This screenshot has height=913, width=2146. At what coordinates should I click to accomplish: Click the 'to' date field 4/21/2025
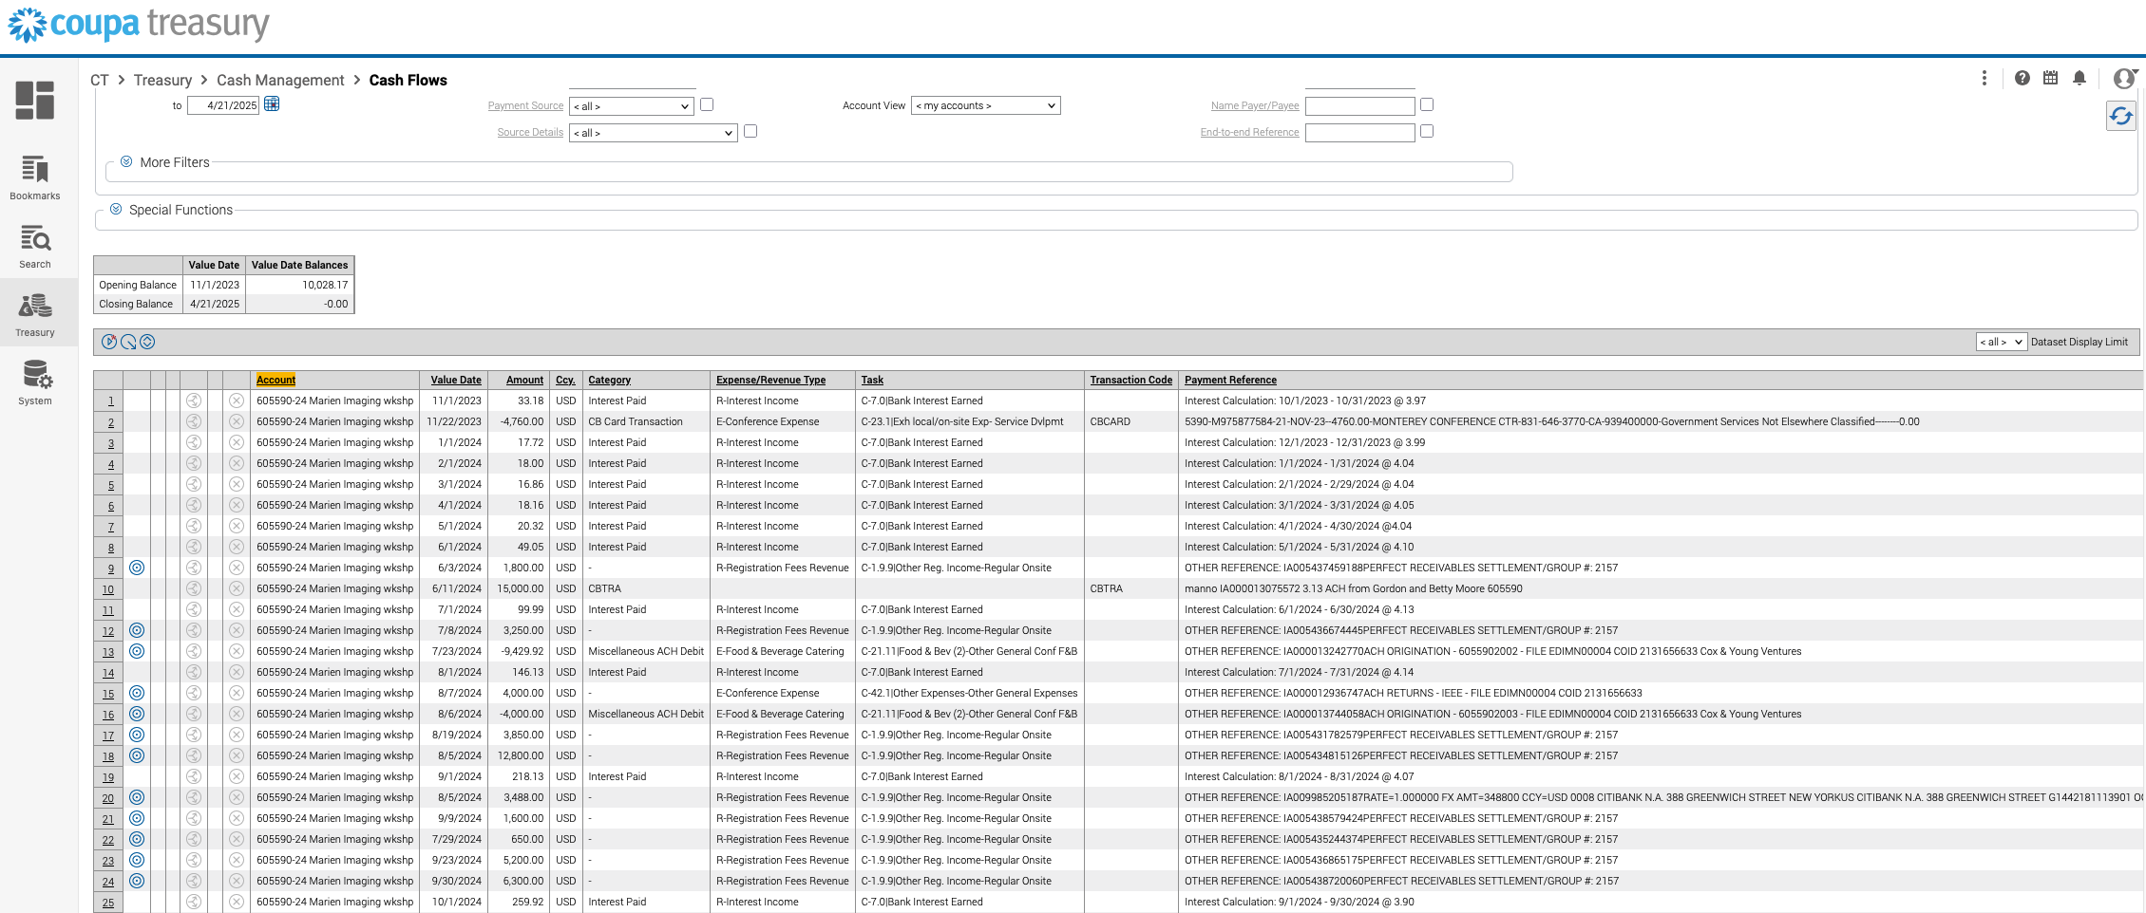pos(223,105)
